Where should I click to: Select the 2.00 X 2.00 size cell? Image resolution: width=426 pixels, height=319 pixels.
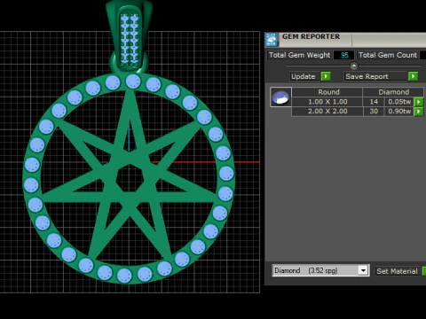tap(327, 112)
